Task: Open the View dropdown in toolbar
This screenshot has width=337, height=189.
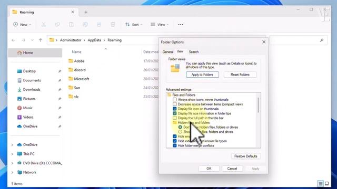Action: pos(160,25)
